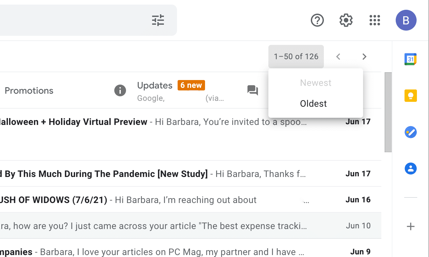
Task: Go to the next page of emails
Action: [364, 57]
